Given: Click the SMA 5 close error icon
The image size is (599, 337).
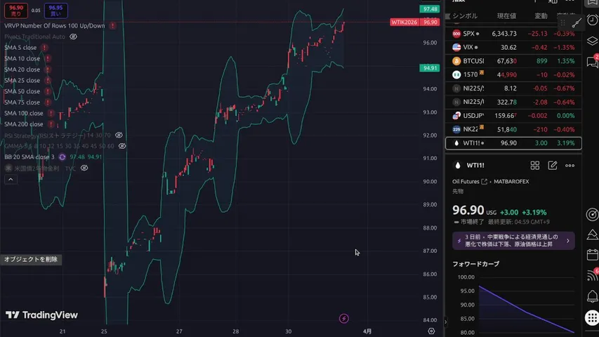Looking at the screenshot, I should 44,47.
